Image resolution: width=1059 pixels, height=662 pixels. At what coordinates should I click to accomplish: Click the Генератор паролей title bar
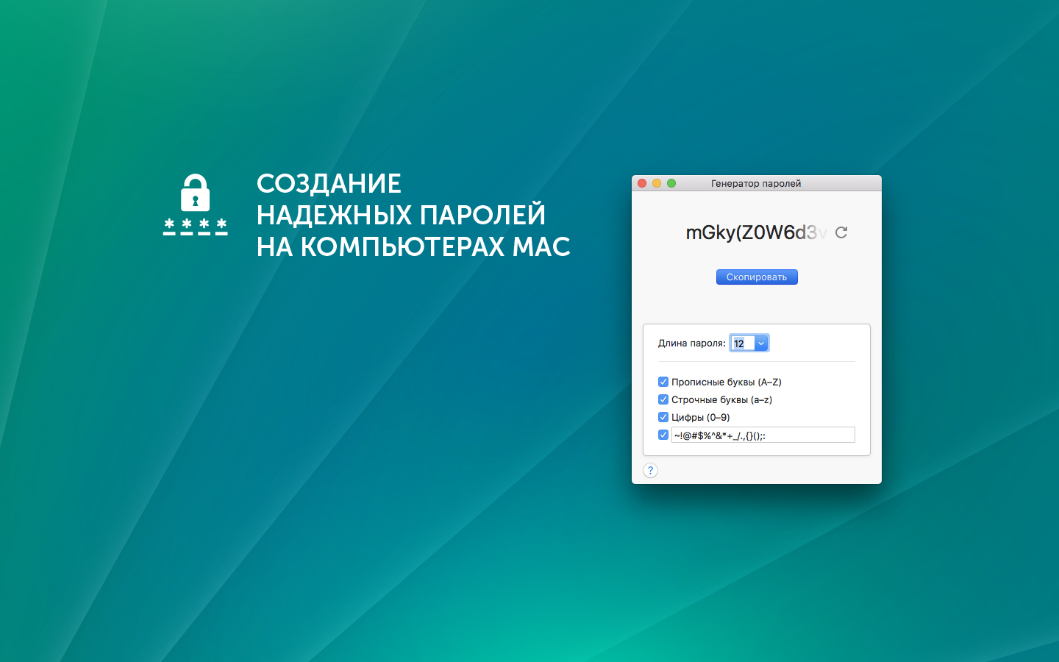(756, 183)
